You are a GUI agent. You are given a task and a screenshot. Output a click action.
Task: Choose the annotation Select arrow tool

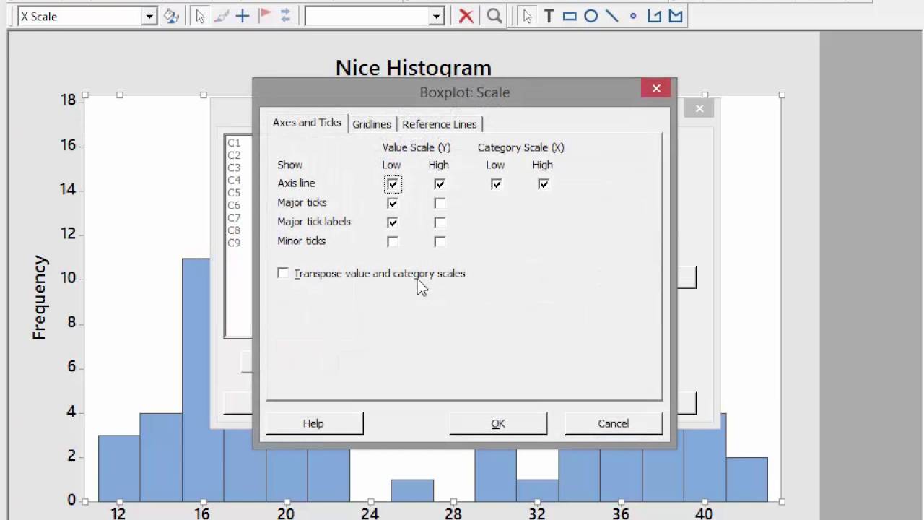(x=528, y=16)
